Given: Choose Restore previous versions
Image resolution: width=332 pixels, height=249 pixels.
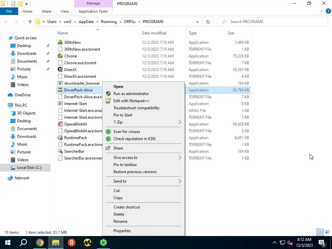Looking at the screenshot, I should tap(135, 172).
